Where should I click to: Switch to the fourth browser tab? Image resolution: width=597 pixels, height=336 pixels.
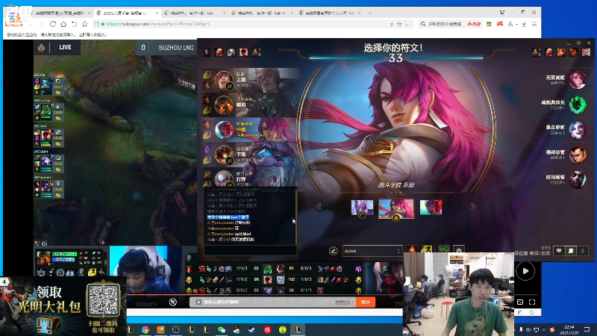[x=262, y=13]
